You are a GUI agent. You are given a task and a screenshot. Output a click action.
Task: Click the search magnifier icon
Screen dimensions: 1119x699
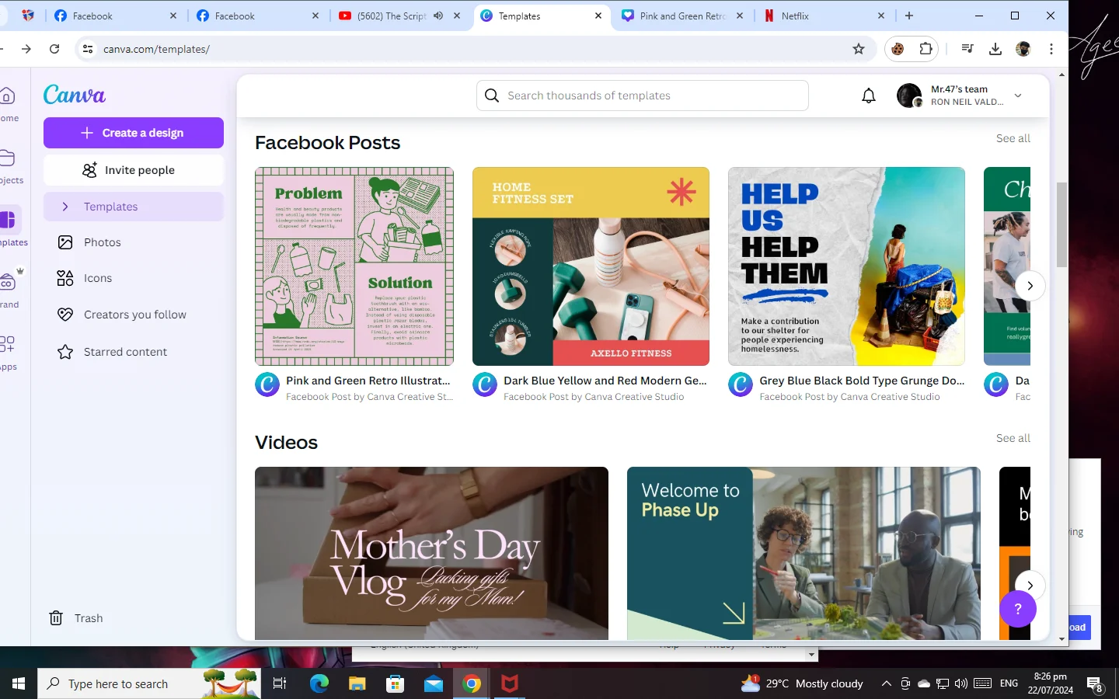point(492,96)
